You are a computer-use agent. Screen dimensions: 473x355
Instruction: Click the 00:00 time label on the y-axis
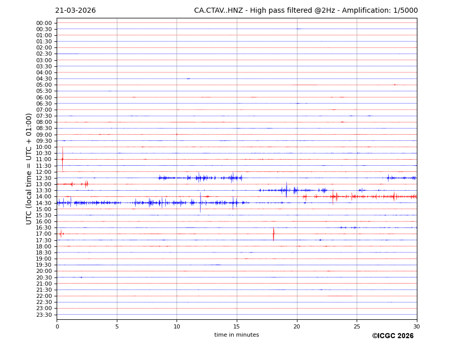[44, 23]
